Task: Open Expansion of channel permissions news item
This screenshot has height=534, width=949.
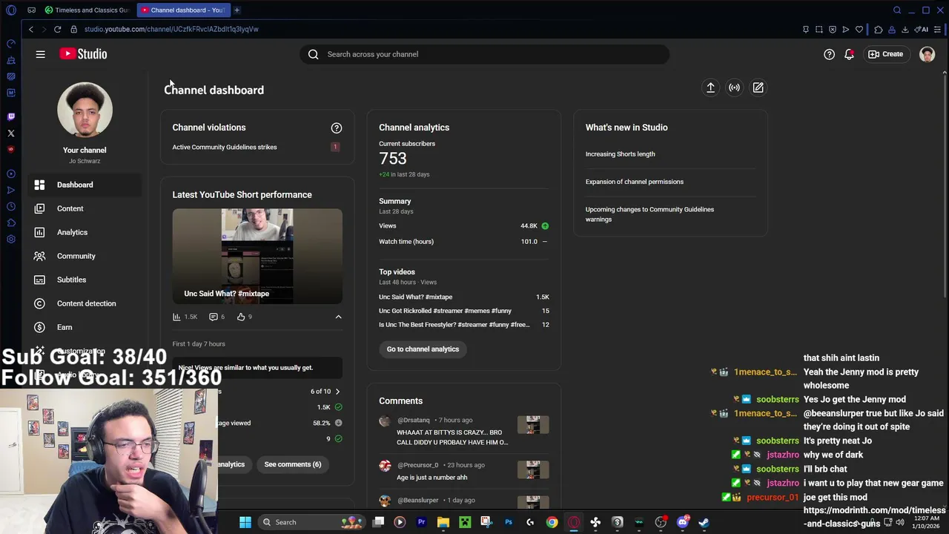Action: pyautogui.click(x=635, y=182)
